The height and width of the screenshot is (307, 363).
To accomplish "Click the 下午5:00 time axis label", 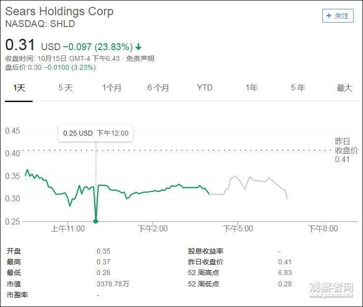I will (x=238, y=228).
